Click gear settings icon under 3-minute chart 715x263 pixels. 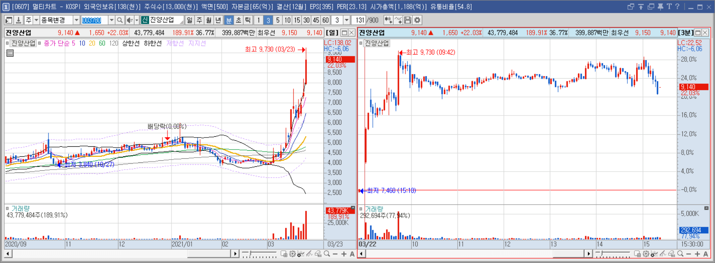(x=646, y=254)
